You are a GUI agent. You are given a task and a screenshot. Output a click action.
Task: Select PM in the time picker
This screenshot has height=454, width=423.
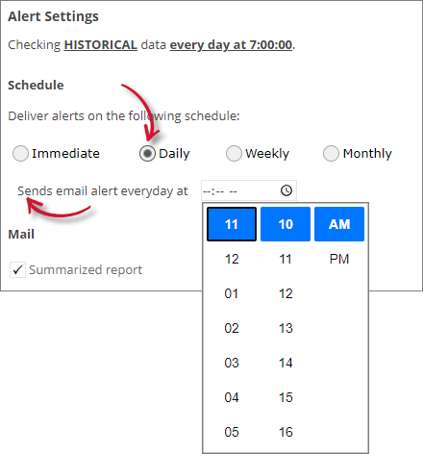point(339,259)
